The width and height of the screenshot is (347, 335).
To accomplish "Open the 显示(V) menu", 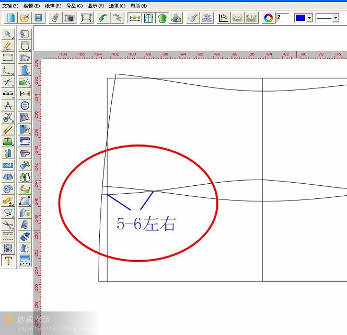I will (95, 6).
